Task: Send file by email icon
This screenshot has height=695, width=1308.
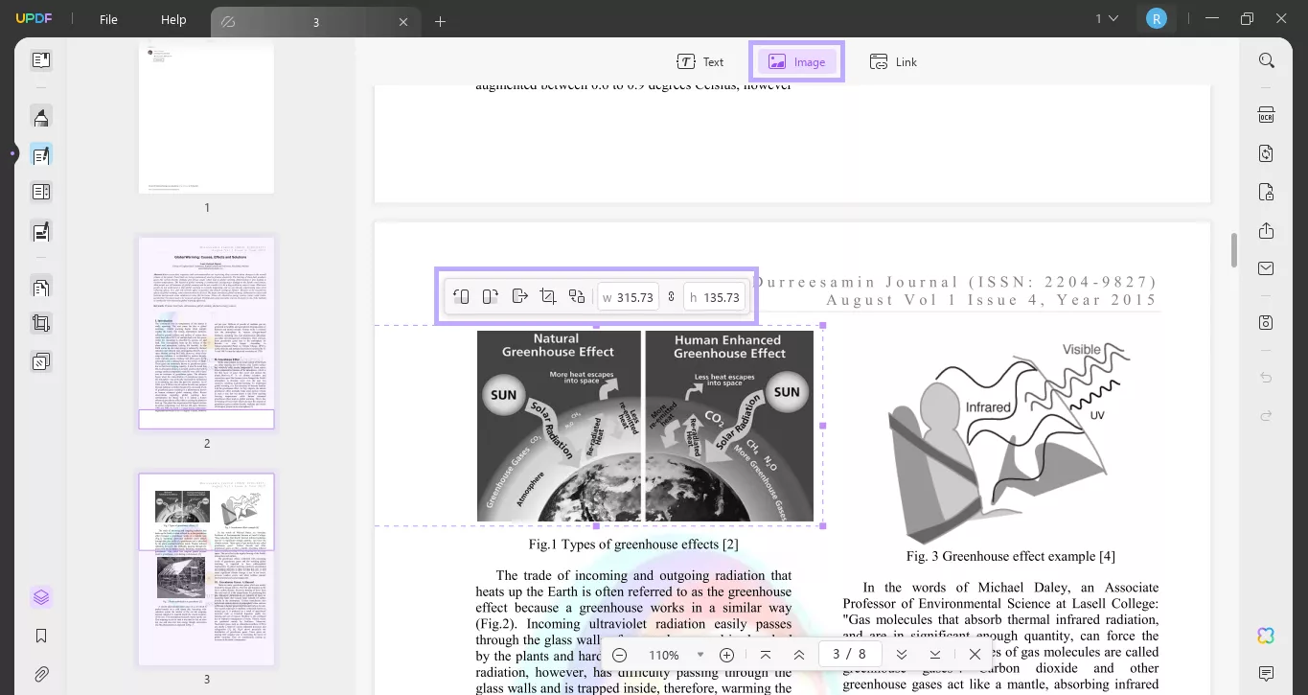Action: (1266, 268)
